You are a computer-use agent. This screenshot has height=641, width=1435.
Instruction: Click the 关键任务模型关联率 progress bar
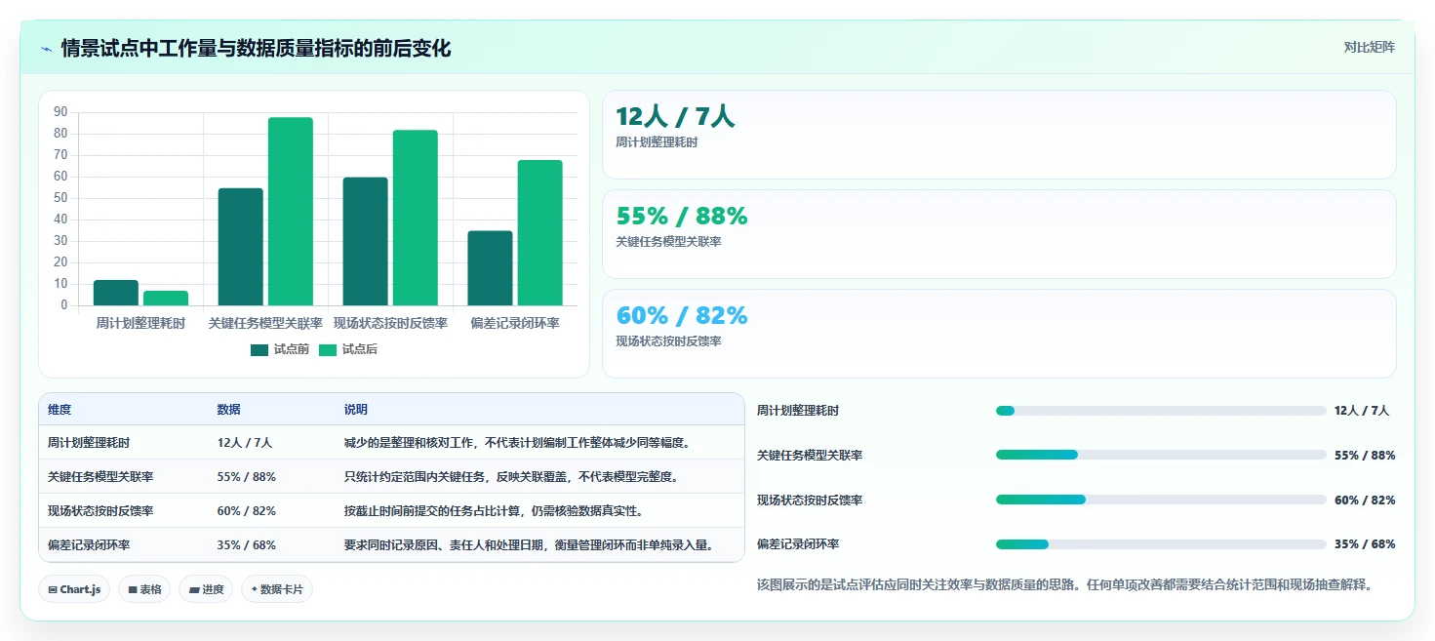coord(1161,455)
